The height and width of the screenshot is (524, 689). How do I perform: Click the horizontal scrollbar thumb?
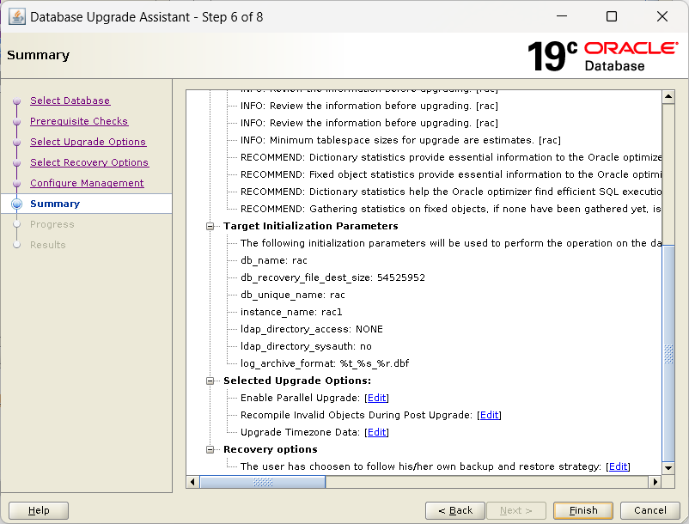[263, 482]
